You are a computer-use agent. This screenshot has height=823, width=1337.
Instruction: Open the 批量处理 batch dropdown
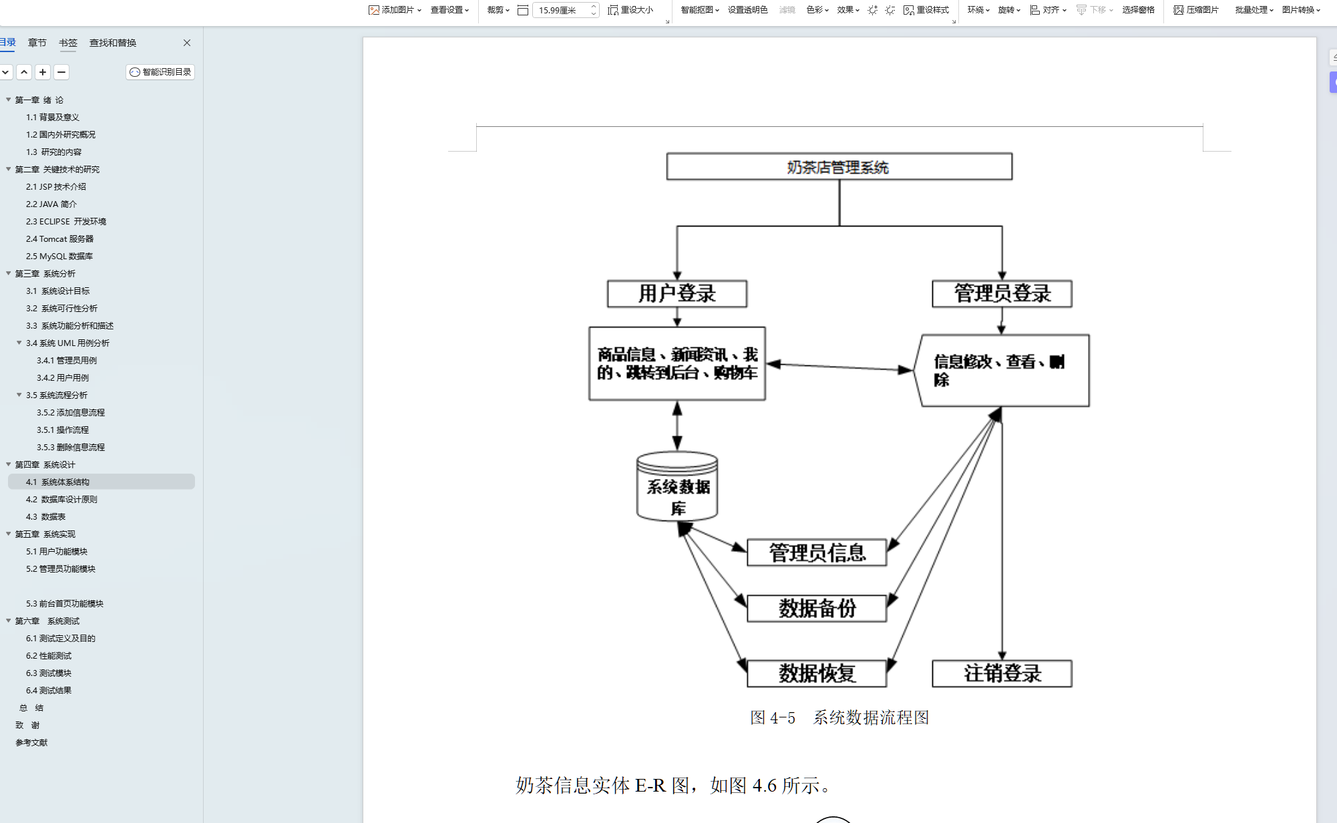(1254, 10)
